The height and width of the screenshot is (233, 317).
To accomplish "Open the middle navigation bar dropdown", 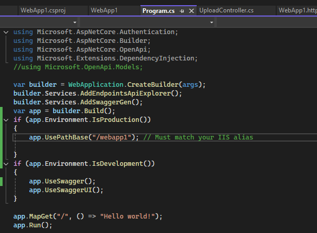I will [x=212, y=22].
